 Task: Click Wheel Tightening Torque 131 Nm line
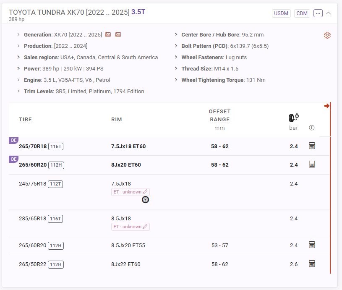pyautogui.click(x=223, y=80)
